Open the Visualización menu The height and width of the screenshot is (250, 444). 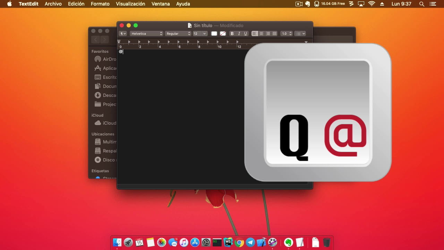[x=130, y=4]
